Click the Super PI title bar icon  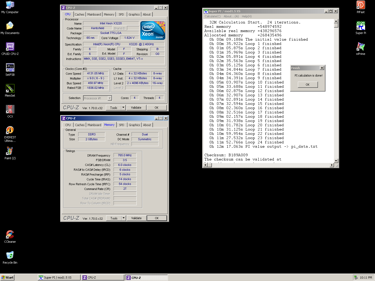pyautogui.click(x=206, y=11)
